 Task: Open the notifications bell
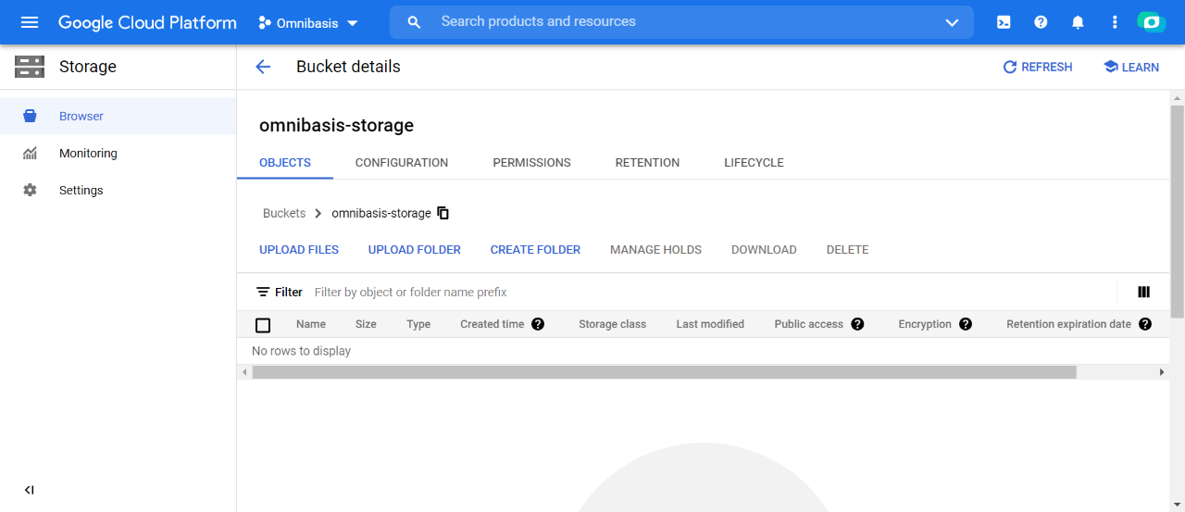tap(1078, 22)
